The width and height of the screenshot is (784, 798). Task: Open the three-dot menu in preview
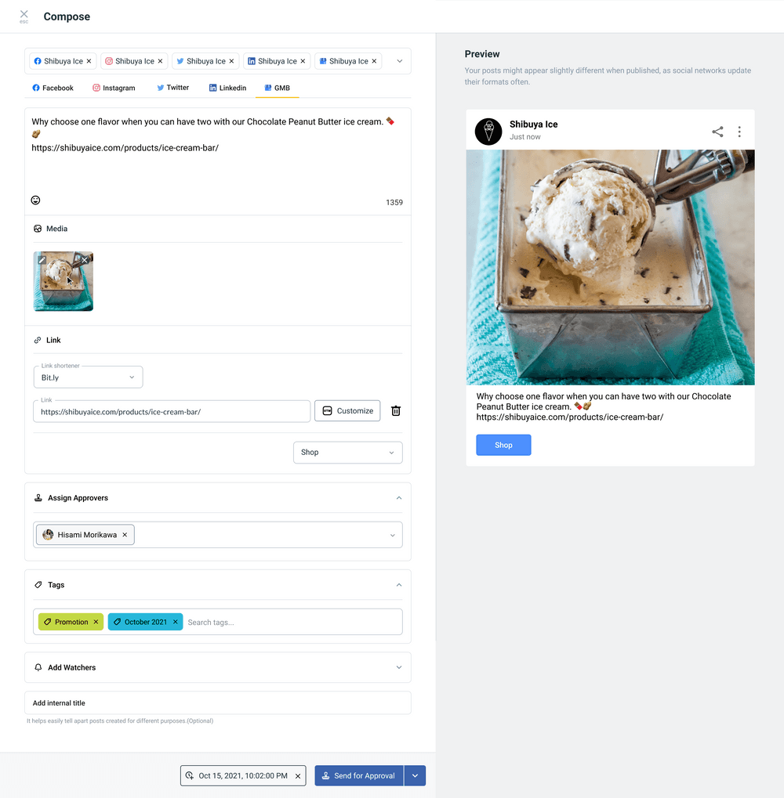coord(739,132)
